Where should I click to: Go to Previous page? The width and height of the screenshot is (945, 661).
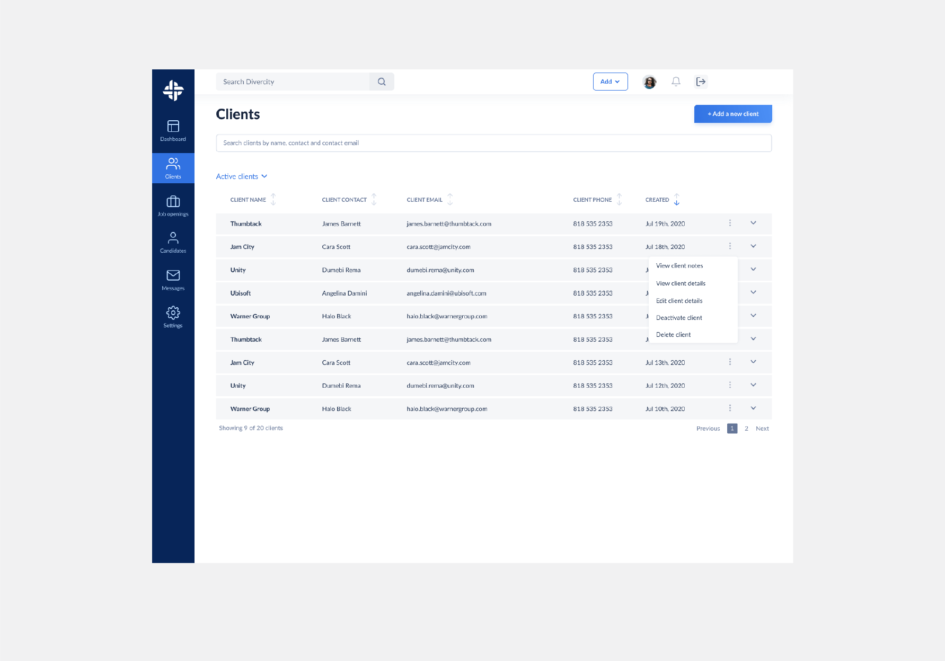708,428
